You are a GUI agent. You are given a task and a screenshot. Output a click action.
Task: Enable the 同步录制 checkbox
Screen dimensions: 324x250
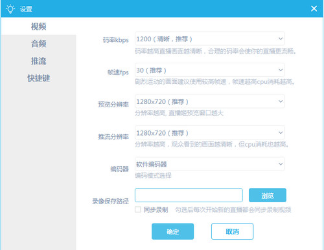(x=138, y=209)
